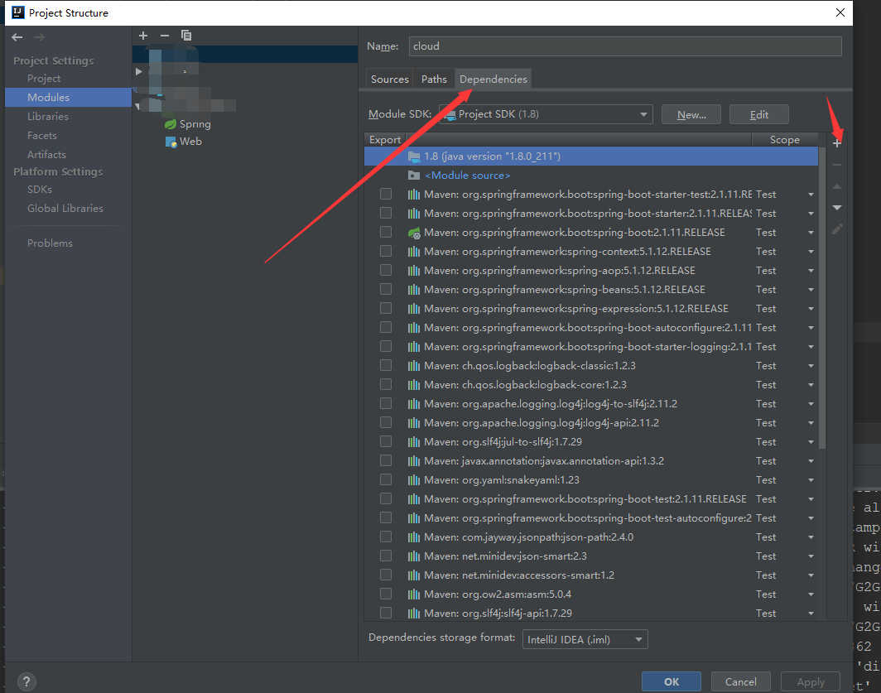Copy module using the copy icon
Image resolution: width=881 pixels, height=693 pixels.
point(186,36)
